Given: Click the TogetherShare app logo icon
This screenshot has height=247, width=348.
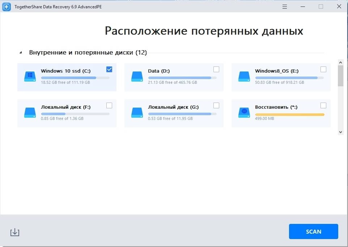Looking at the screenshot, I should 7,7.
